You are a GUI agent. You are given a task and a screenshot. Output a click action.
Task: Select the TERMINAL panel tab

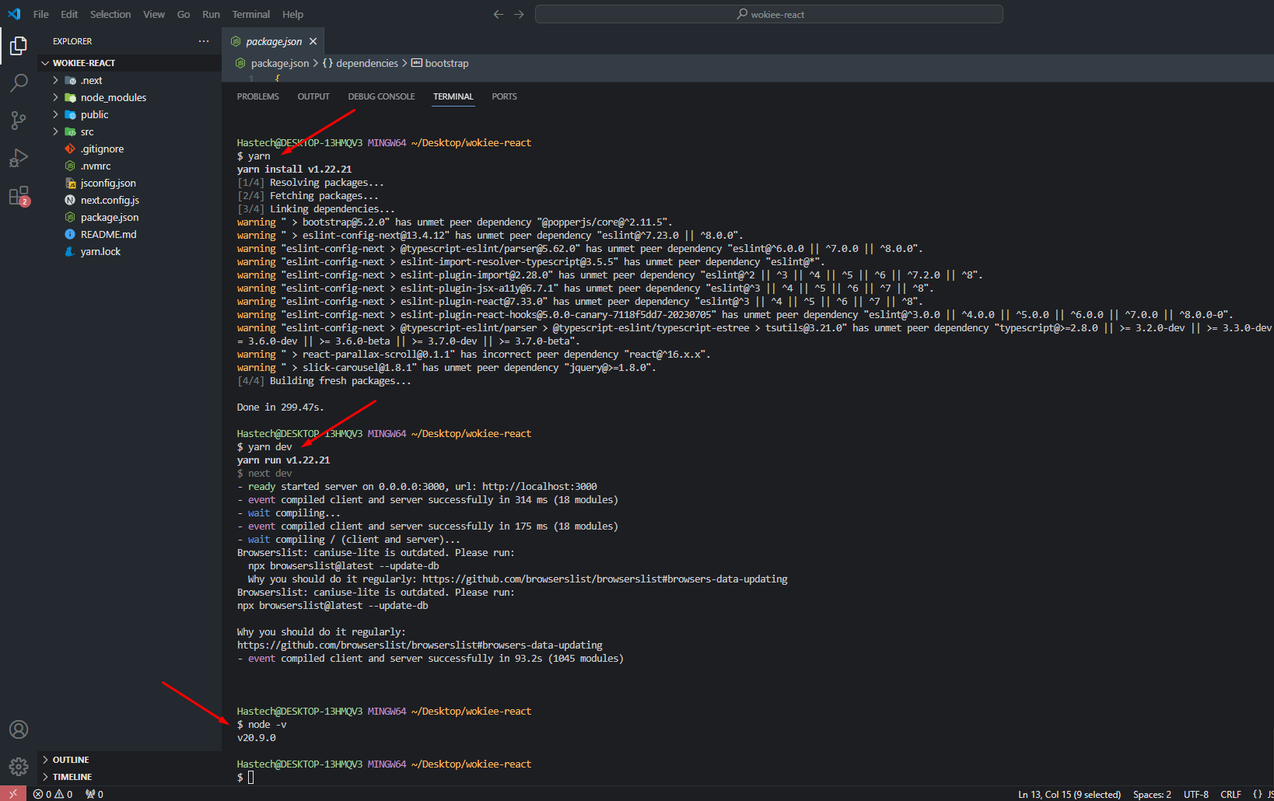tap(453, 96)
